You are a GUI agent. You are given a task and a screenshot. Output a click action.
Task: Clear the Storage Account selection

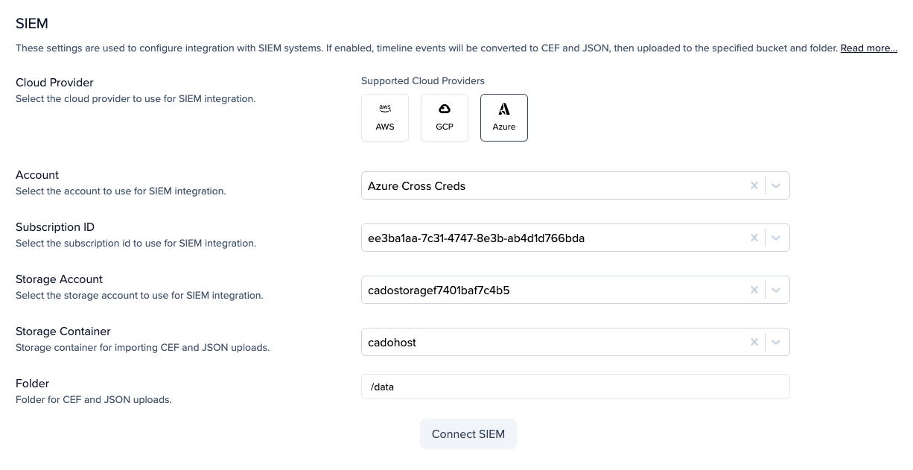[754, 290]
